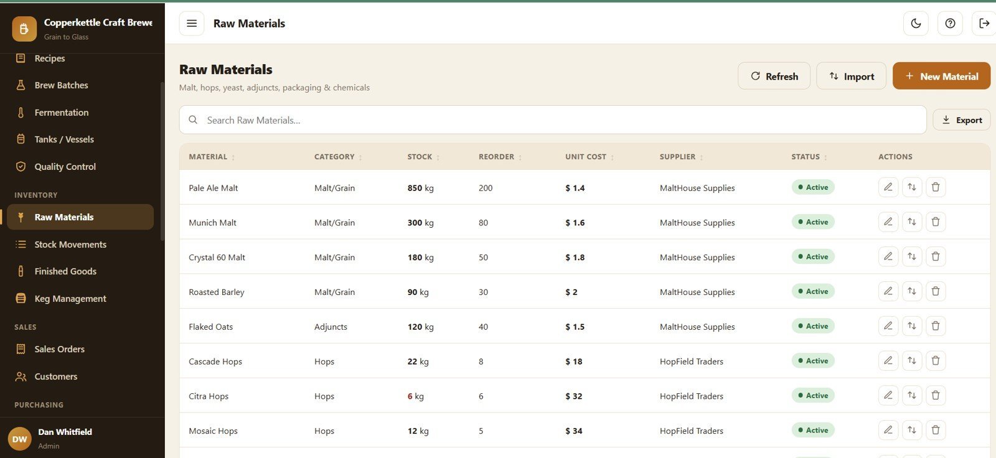Edit Cascade Hops entry
The height and width of the screenshot is (458, 996).
click(888, 361)
